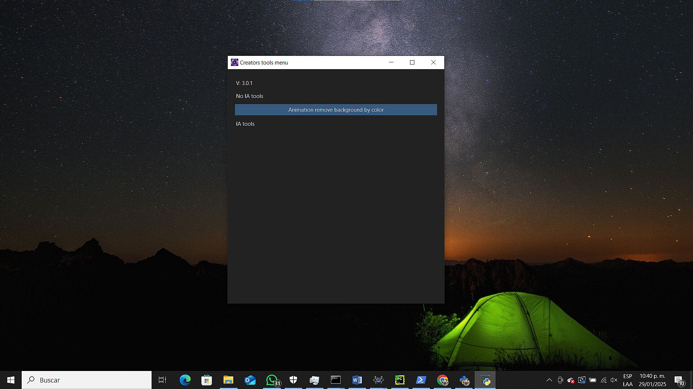Open File Explorer from the taskbar
Viewport: 693px width, 389px height.
click(x=228, y=380)
